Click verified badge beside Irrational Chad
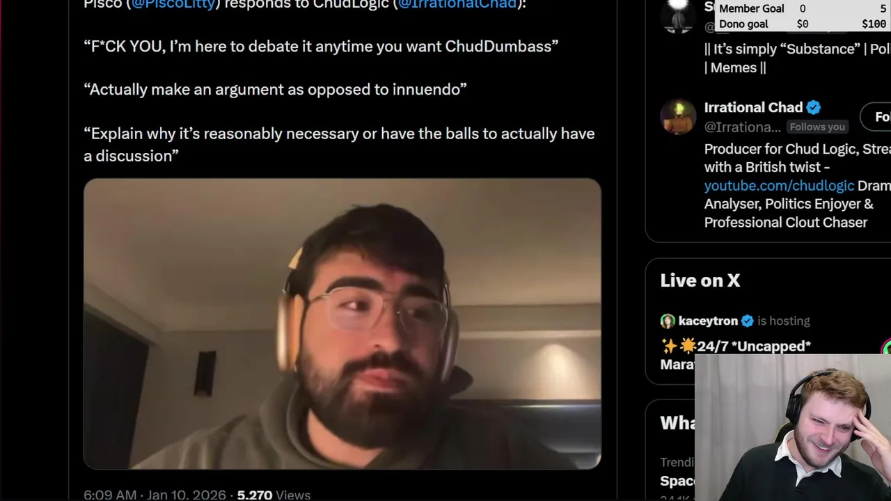The image size is (891, 501). (x=814, y=107)
